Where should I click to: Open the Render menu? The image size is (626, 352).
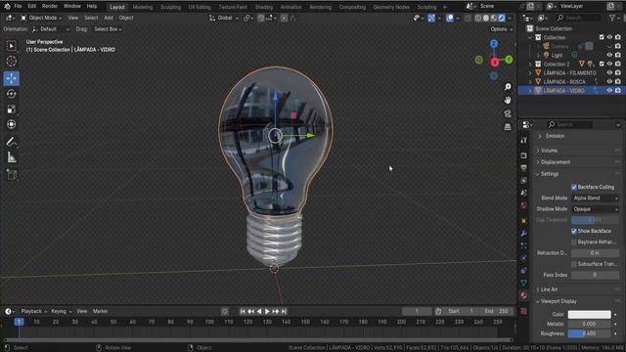[x=50, y=7]
